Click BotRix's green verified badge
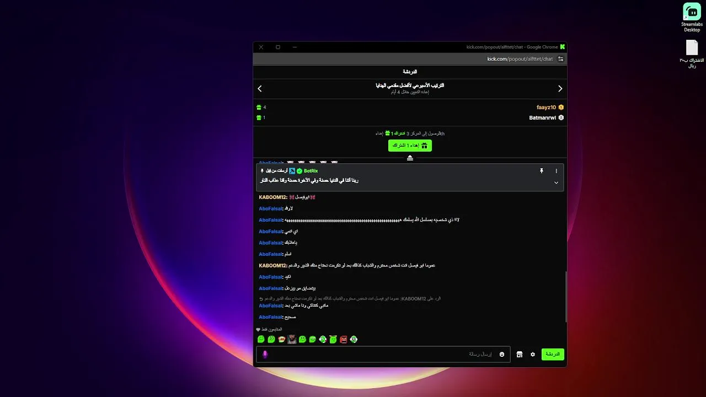 299,171
